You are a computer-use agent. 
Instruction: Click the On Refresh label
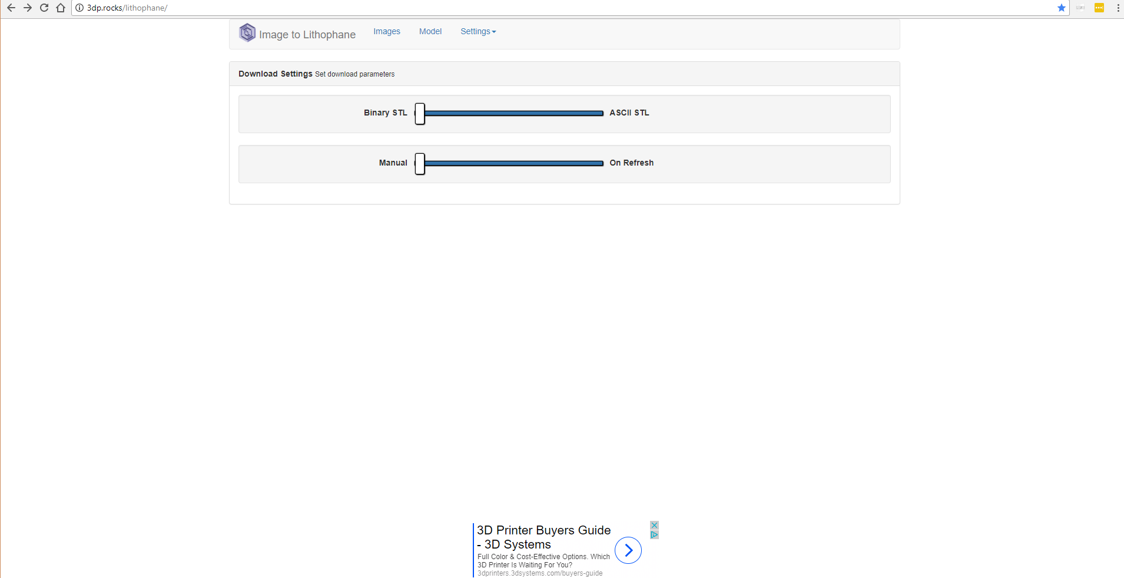632,163
